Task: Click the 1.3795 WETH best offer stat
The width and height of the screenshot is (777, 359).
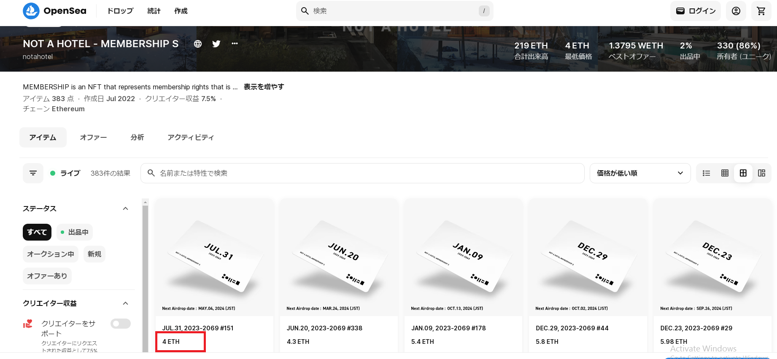Action: coord(636,51)
